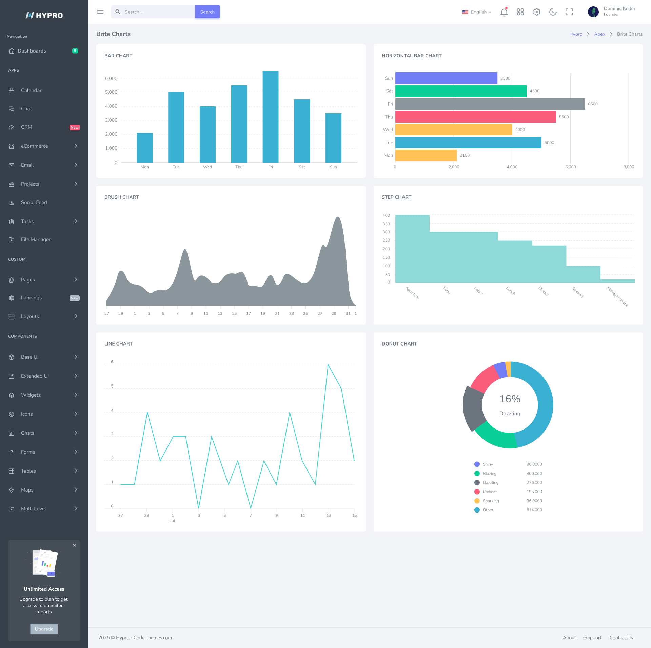Open the Calendar app in the sidebar
The width and height of the screenshot is (651, 648).
(x=31, y=90)
